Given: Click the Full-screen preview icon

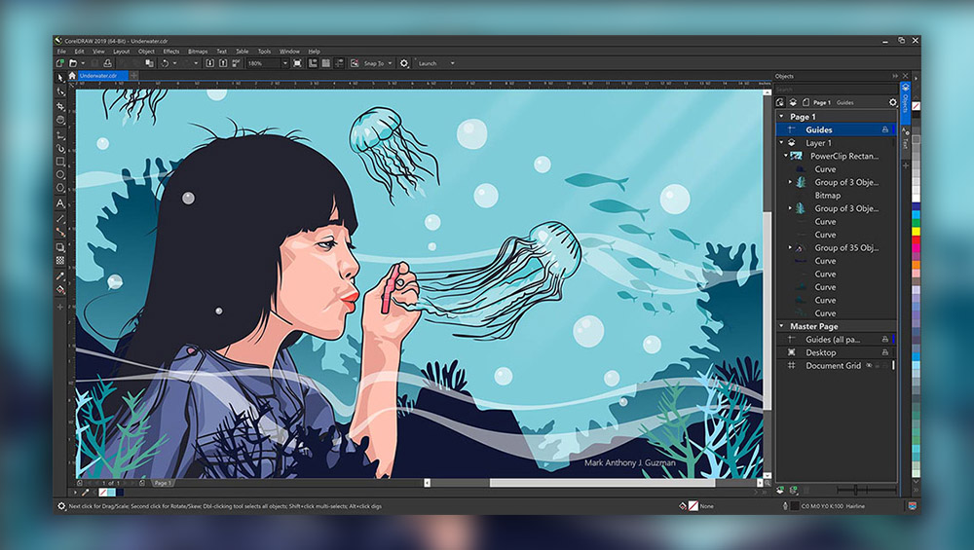Looking at the screenshot, I should 297,63.
